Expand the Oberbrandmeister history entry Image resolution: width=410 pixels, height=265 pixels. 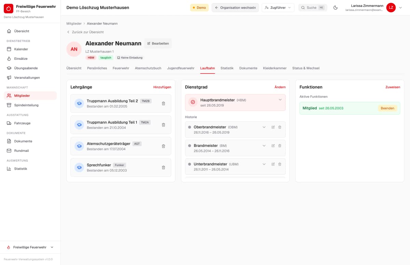[264, 127]
